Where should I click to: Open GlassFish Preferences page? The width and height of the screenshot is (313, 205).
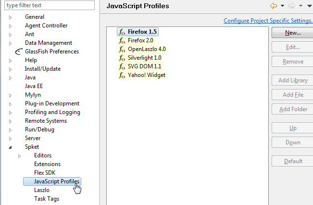pos(52,51)
